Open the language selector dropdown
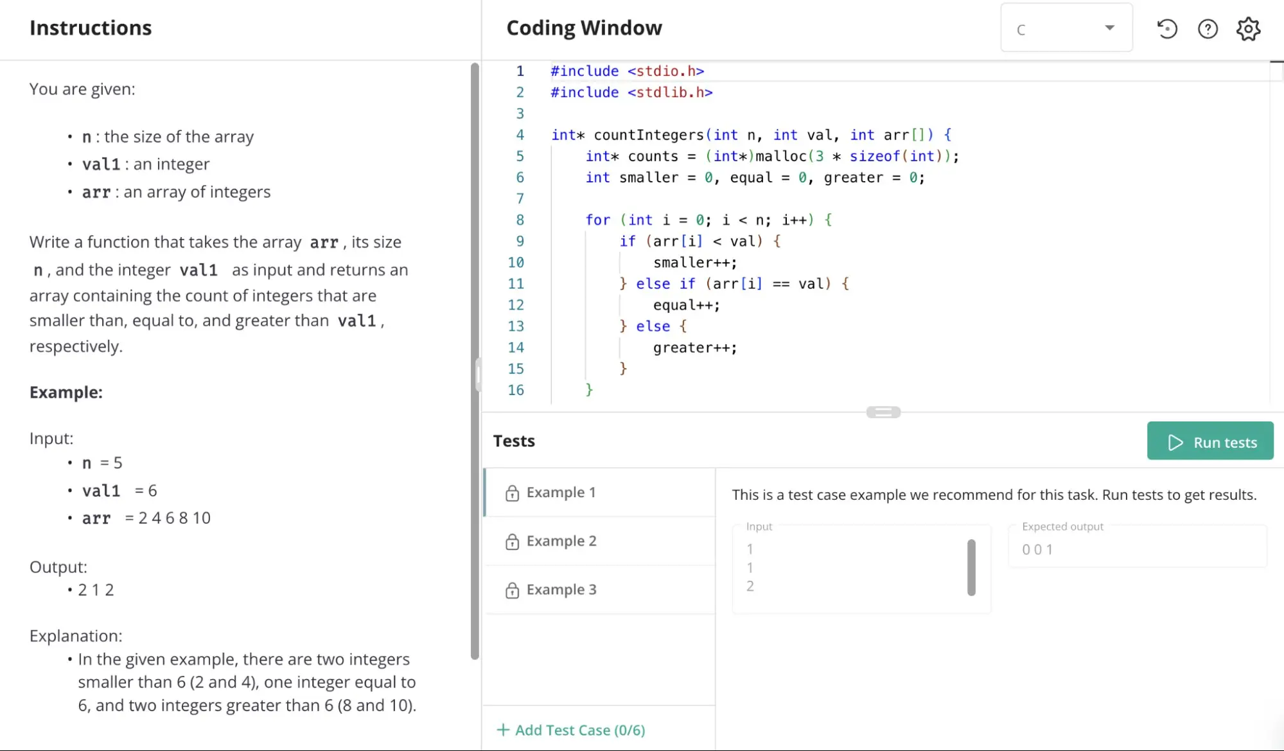Viewport: 1284px width, 751px height. tap(1065, 29)
